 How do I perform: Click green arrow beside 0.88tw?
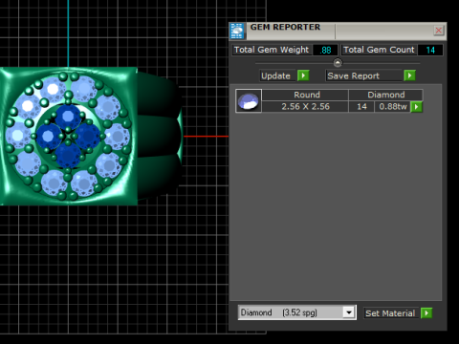coord(417,107)
